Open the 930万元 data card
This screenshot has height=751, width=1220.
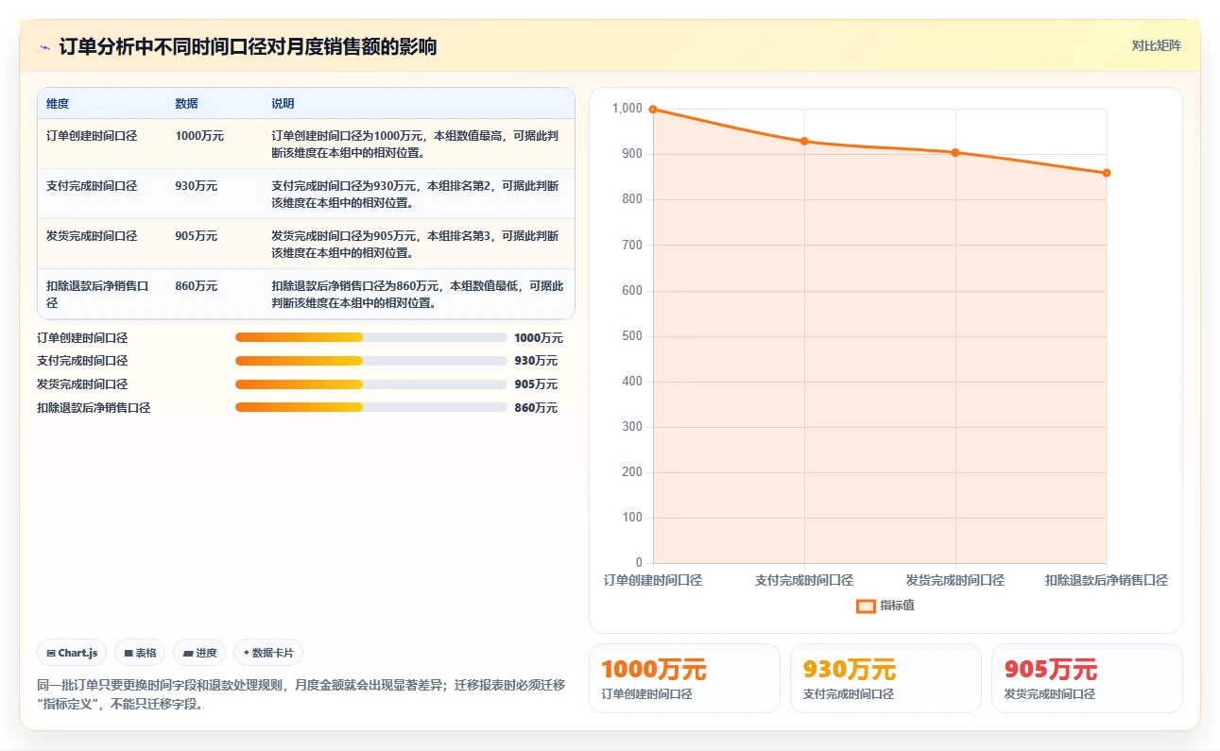coord(885,678)
